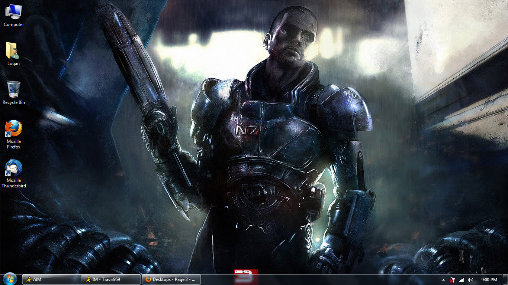Open the volume speaker icon

tap(470, 280)
